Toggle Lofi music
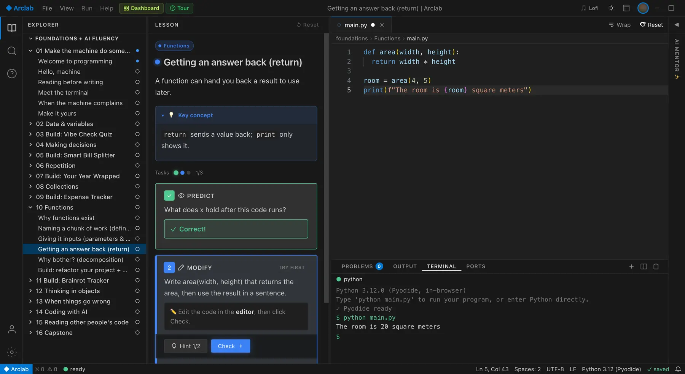 tap(589, 8)
